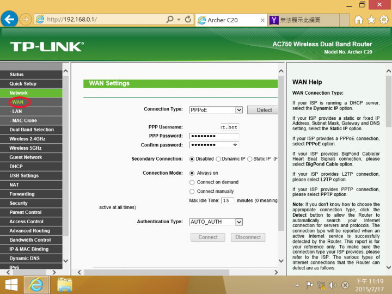Click the PPP Password field

[215, 136]
